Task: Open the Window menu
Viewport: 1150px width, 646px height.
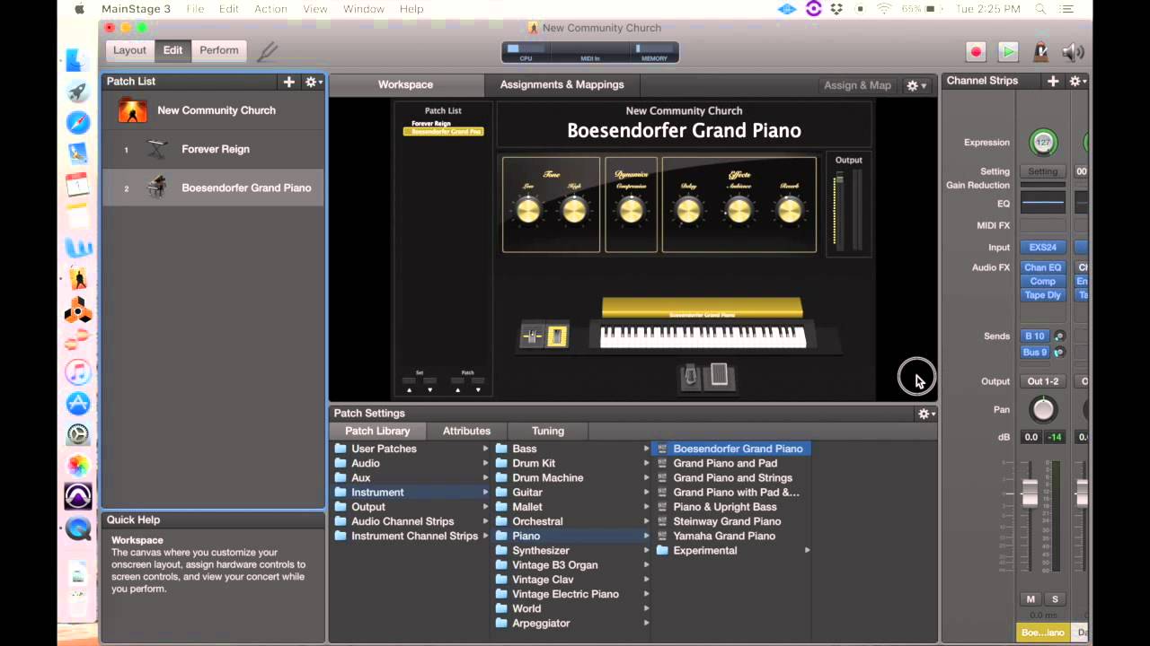Action: (x=364, y=9)
